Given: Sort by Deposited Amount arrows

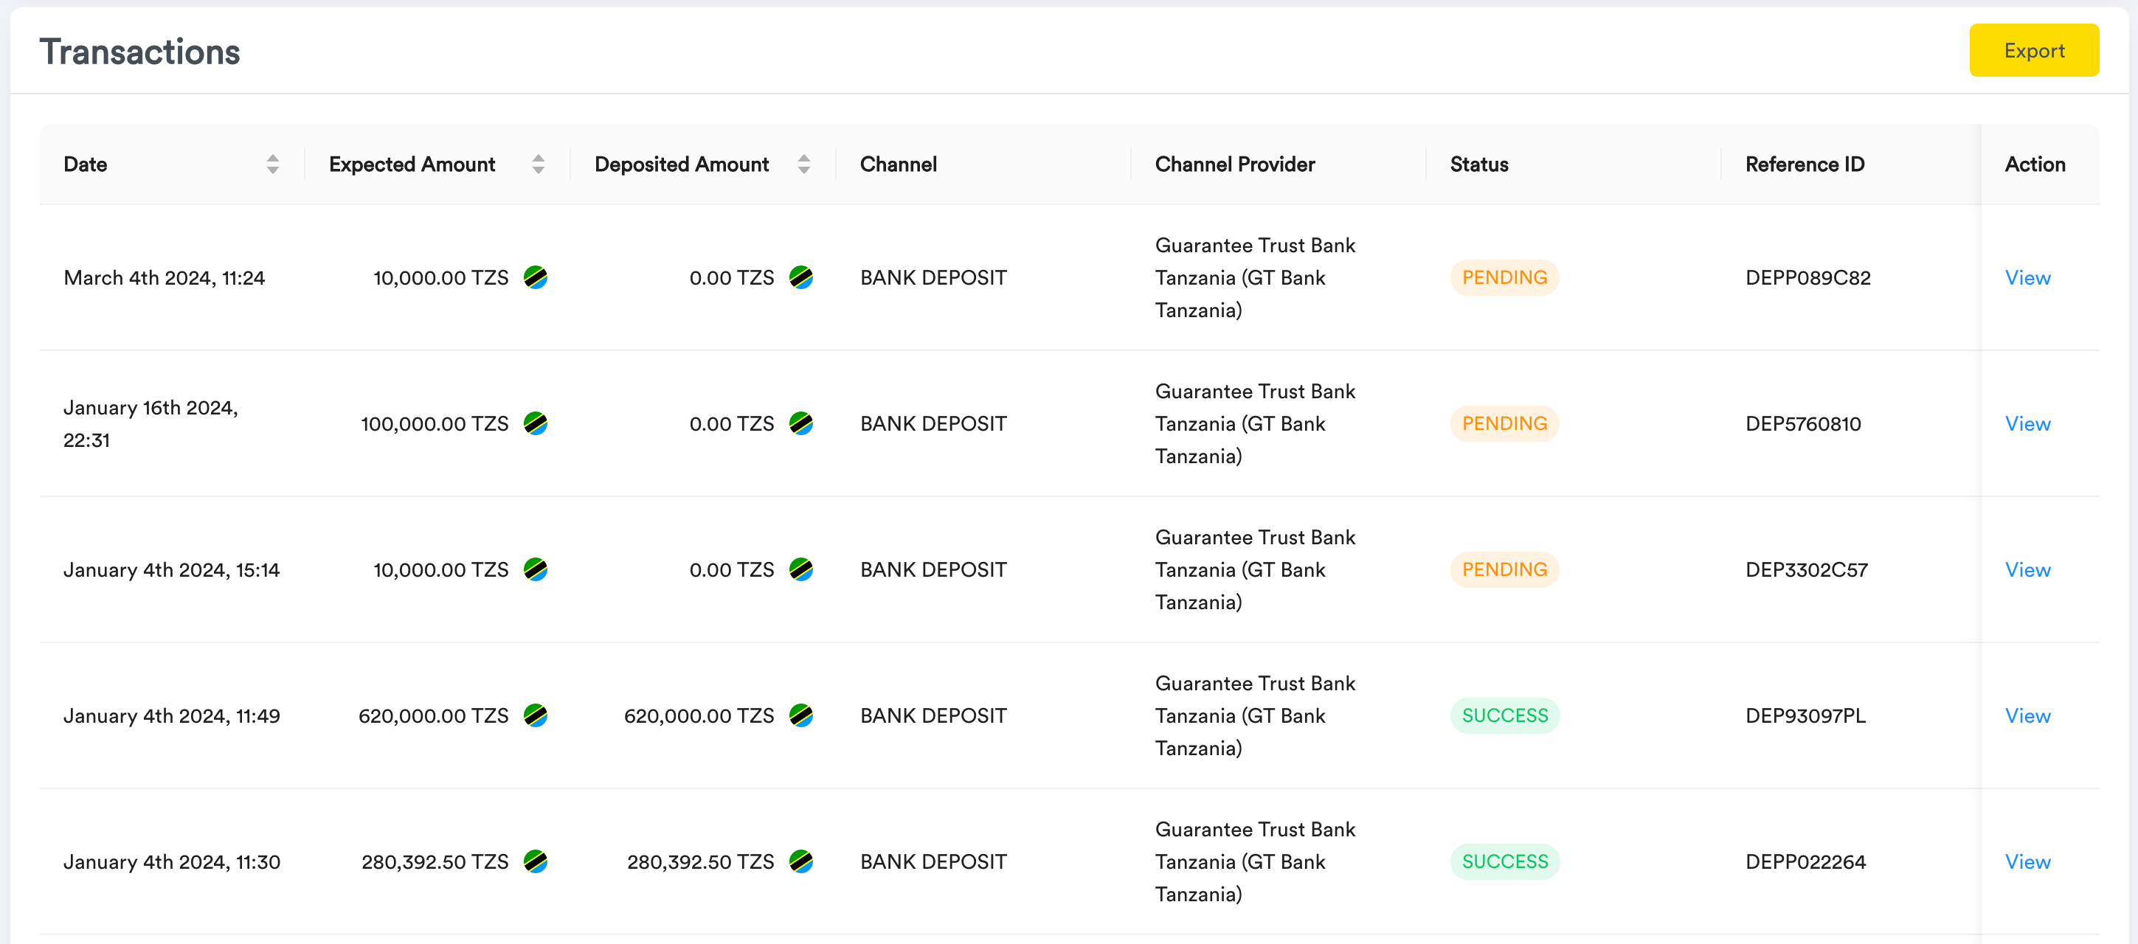Looking at the screenshot, I should click(x=803, y=164).
